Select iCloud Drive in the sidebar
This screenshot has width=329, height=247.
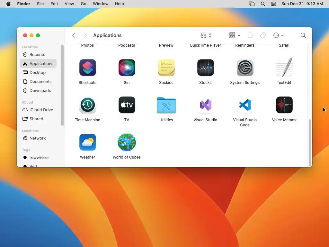(38, 110)
